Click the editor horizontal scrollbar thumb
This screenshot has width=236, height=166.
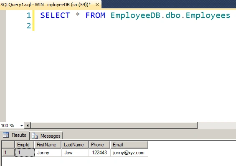coord(114,126)
